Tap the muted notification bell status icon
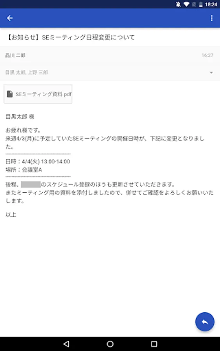Screen dimensions: 220x351 click(178, 4)
